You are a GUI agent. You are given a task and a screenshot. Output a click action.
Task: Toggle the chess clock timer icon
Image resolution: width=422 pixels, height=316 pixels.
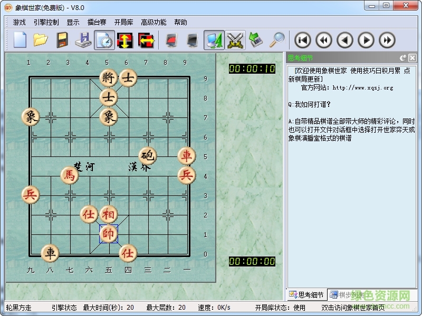104,41
